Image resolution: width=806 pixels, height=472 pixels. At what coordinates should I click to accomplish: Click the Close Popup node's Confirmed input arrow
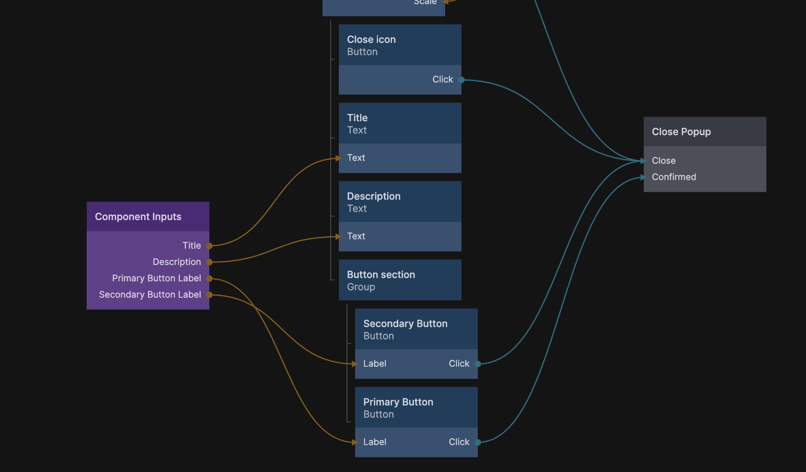[643, 177]
